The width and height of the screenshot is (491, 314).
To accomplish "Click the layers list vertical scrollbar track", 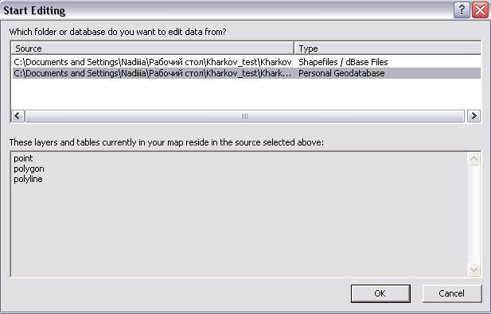I will [473, 214].
